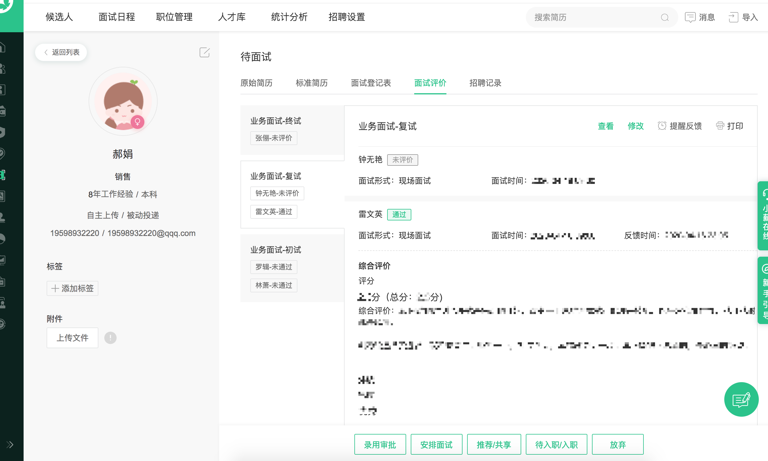768x461 pixels.
Task: Click the 综合评价 section heading
Action: click(x=375, y=266)
